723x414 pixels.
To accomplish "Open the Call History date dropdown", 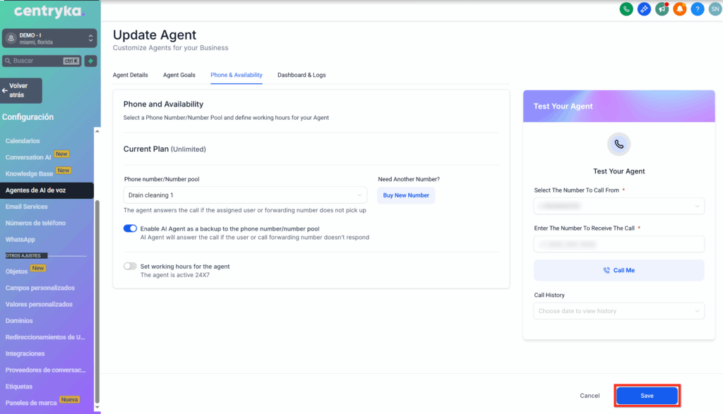I will point(619,311).
